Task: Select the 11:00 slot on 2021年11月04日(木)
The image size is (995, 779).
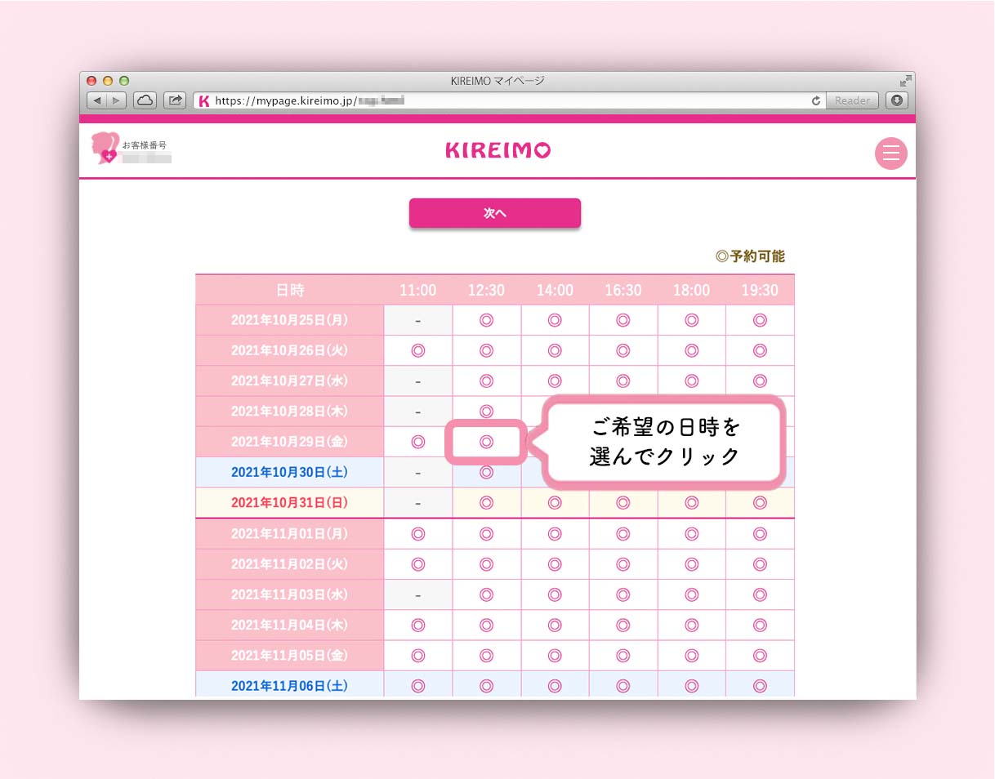Action: pos(418,625)
